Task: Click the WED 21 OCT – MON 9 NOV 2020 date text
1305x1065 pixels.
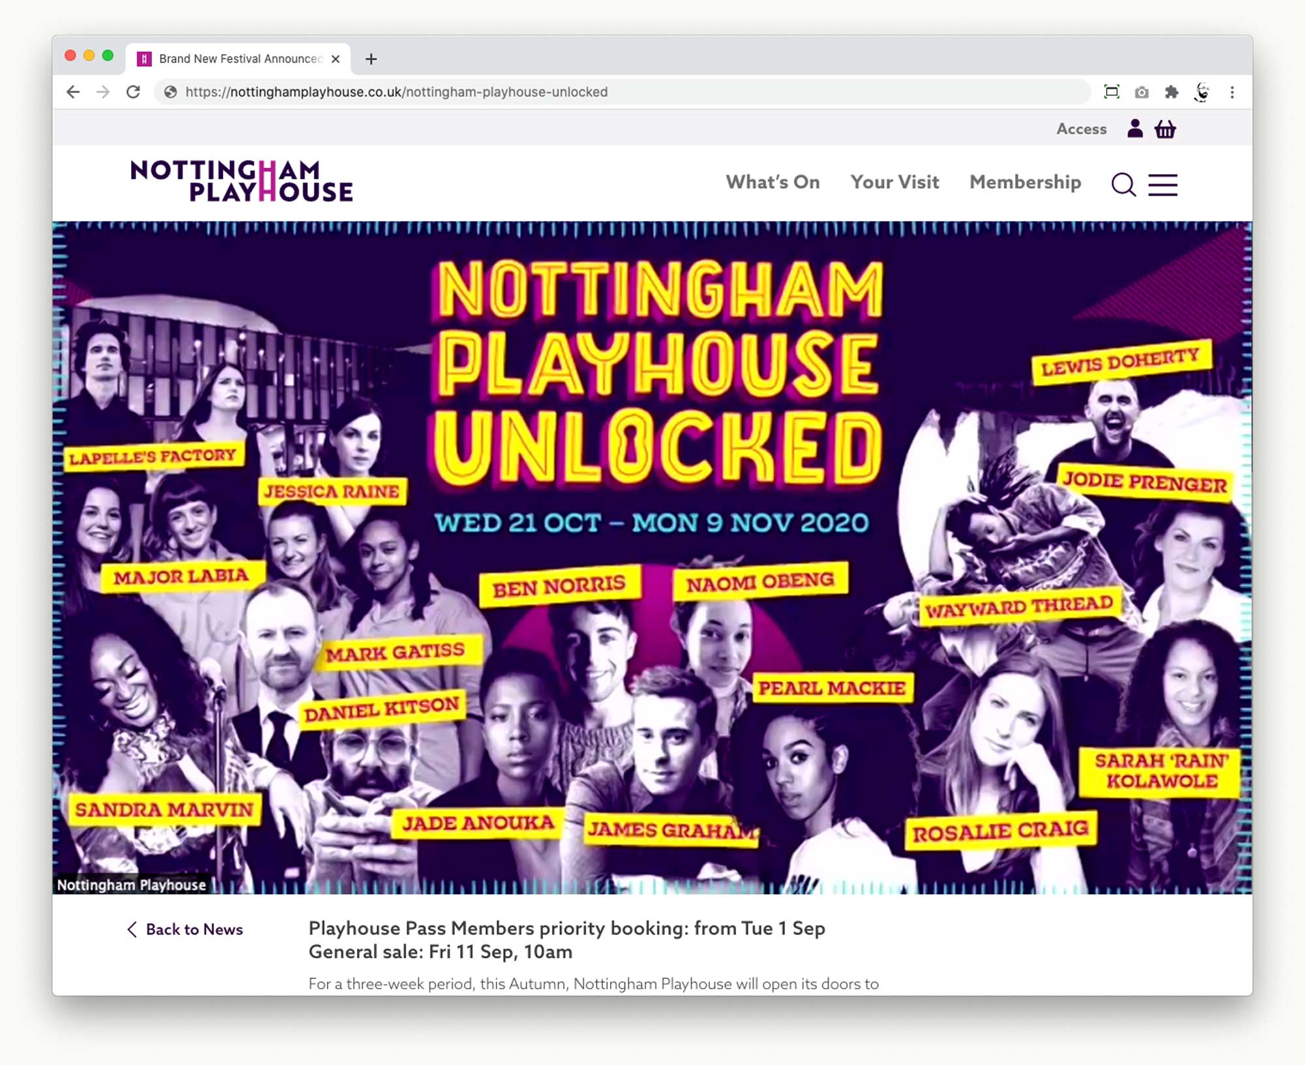Action: pyautogui.click(x=652, y=523)
